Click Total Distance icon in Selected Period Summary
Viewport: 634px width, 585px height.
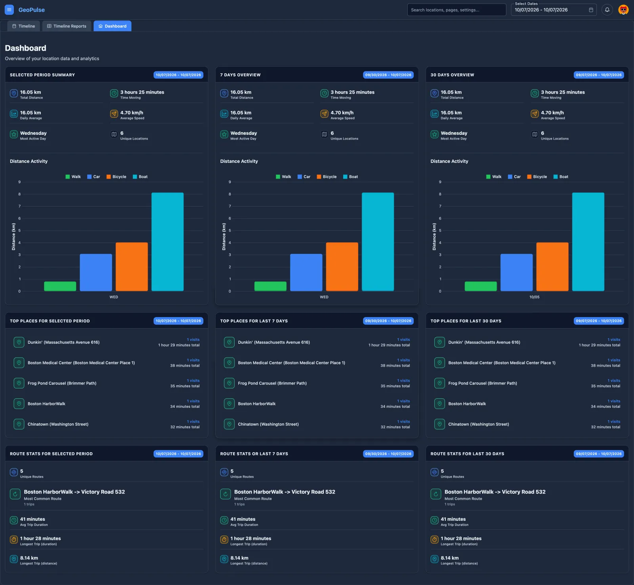14,94
